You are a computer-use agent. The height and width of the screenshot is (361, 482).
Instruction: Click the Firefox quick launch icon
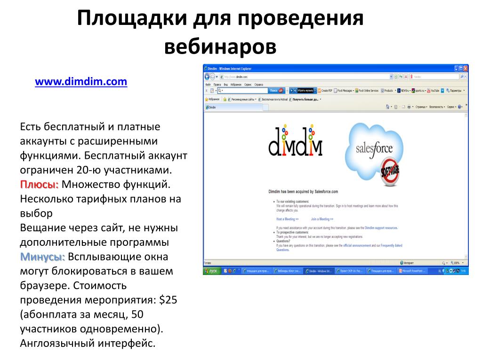(230, 271)
